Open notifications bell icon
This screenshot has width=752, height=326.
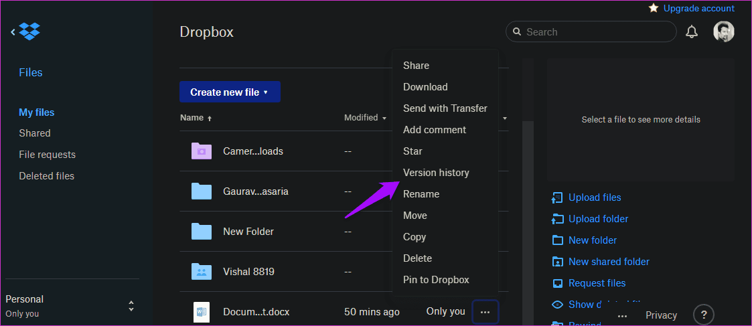click(691, 32)
